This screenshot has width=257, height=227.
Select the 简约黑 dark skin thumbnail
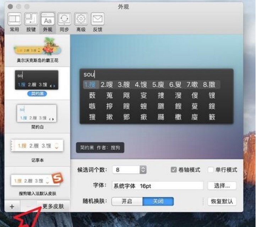tap(37, 80)
